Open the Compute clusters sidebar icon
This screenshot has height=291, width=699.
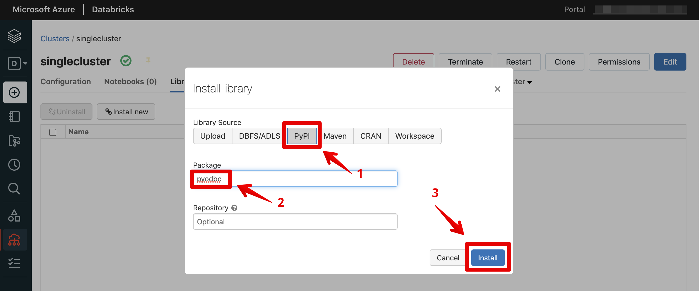(14, 240)
